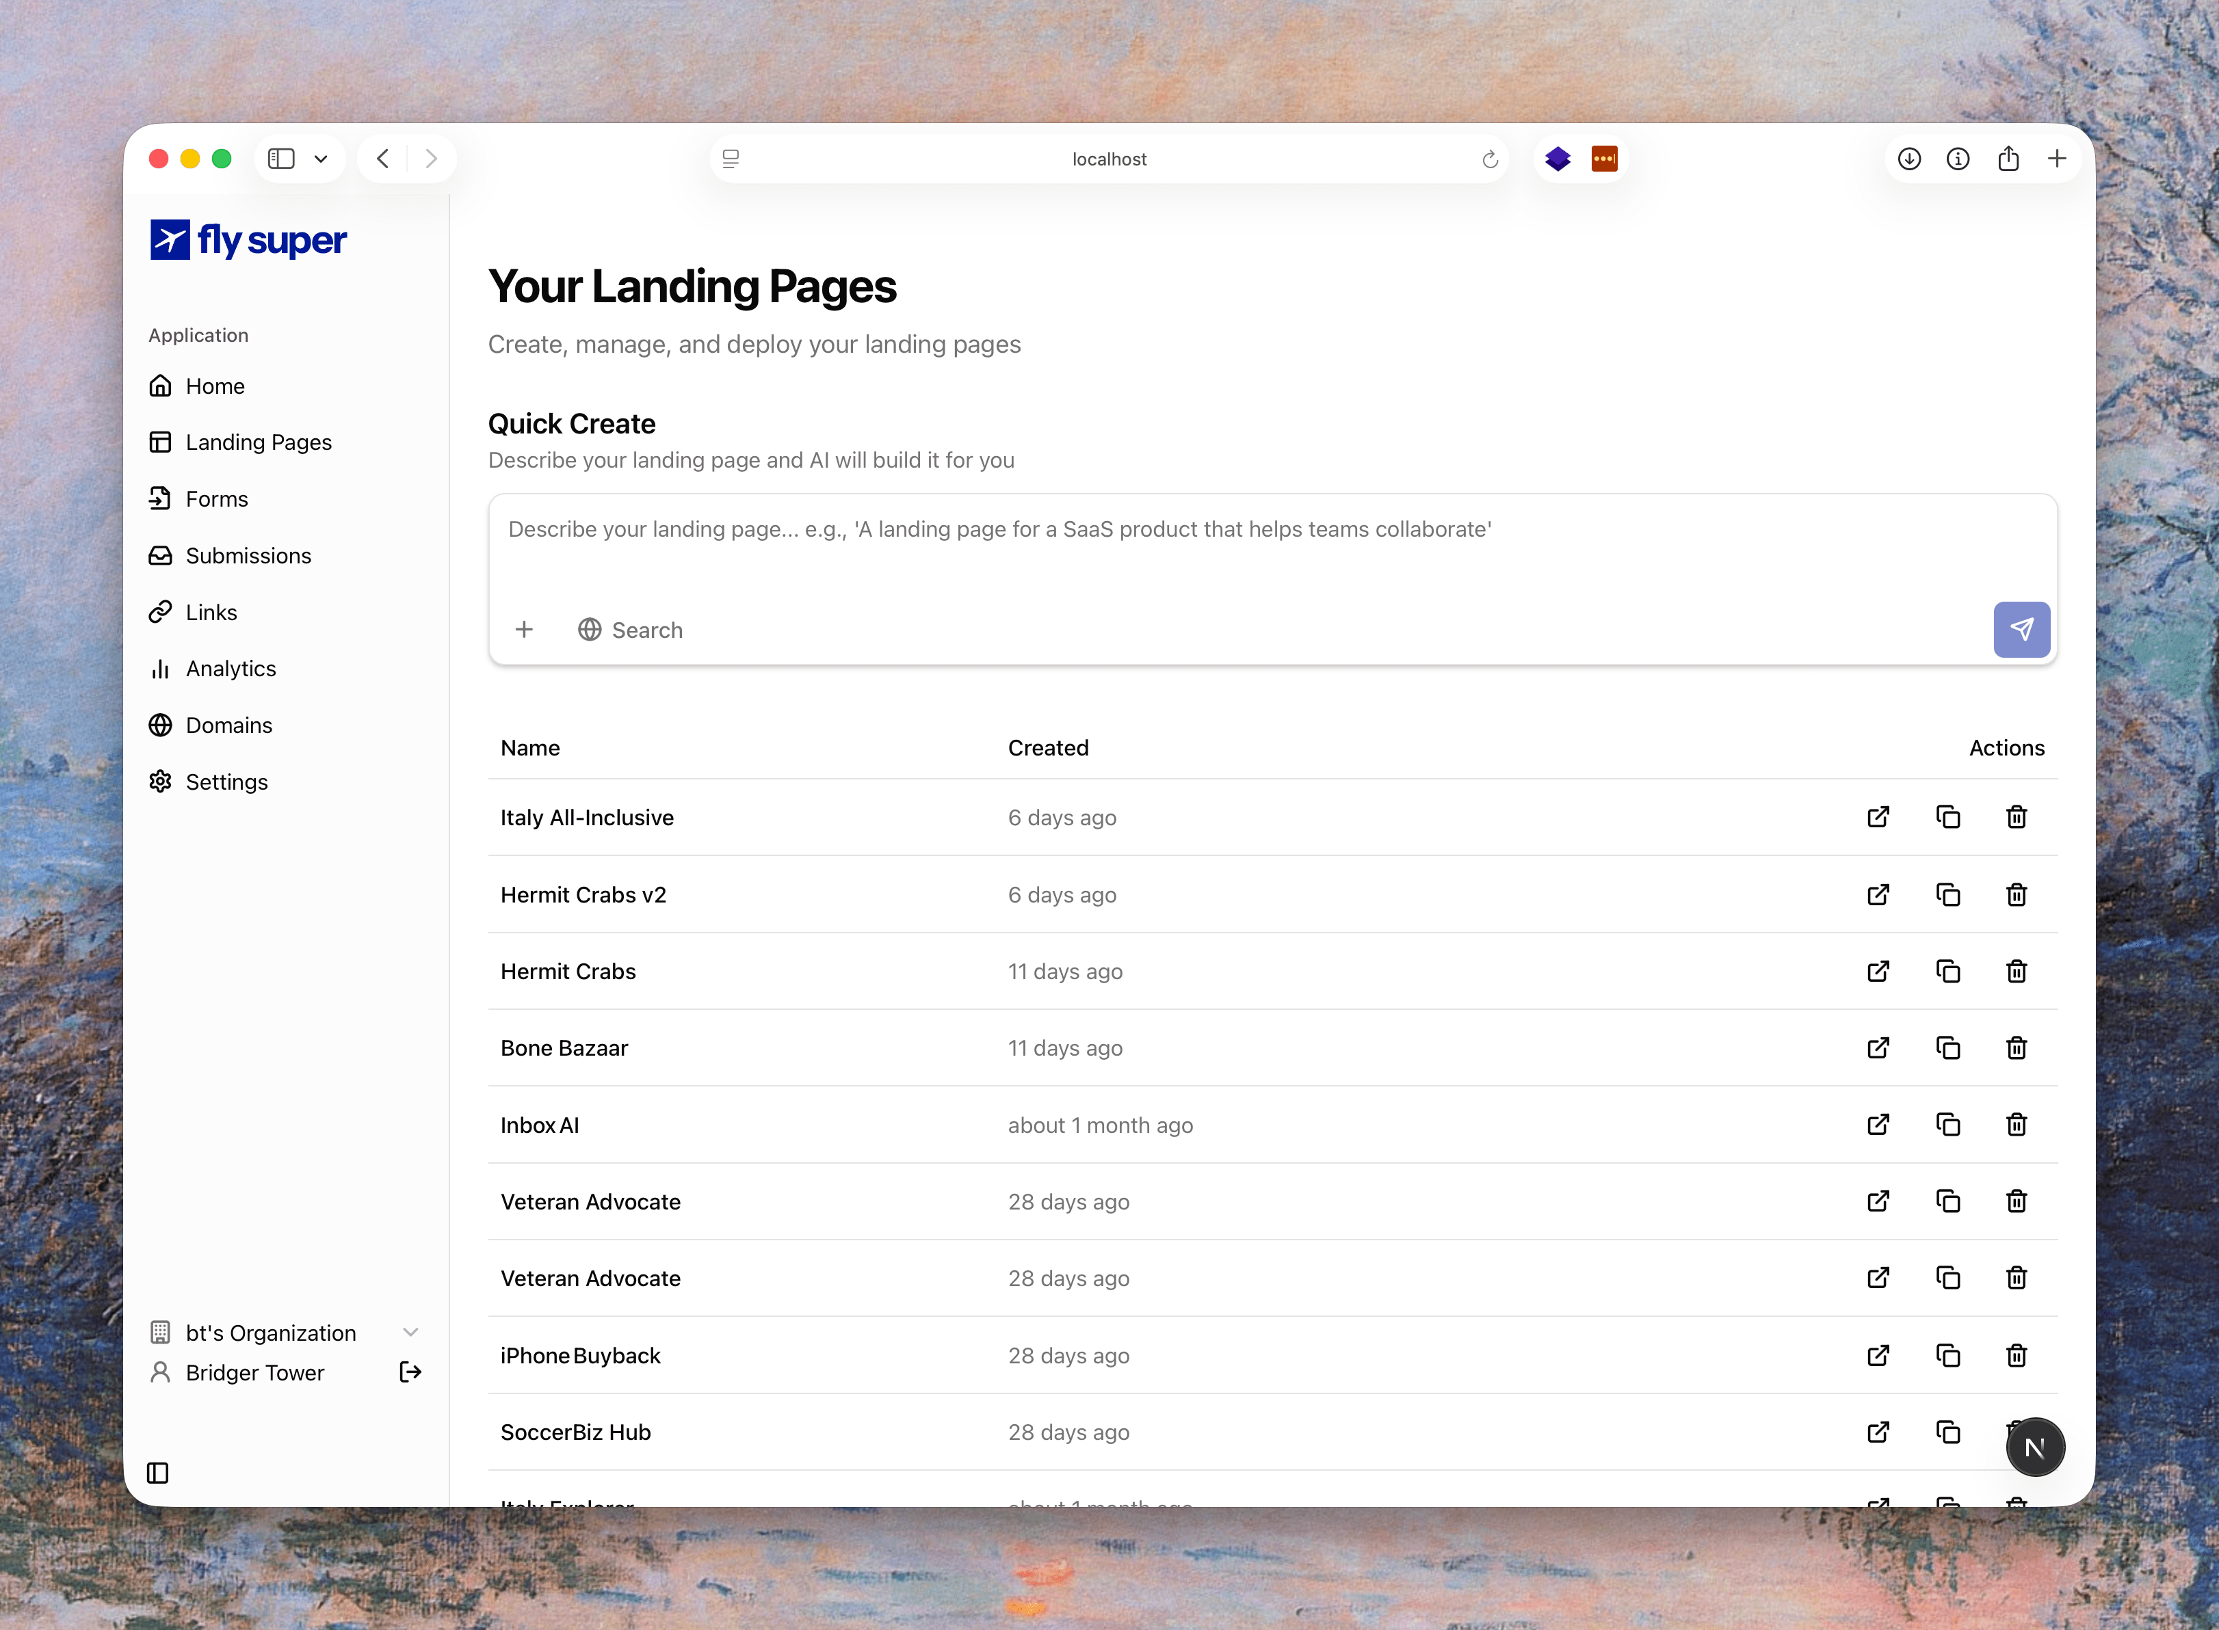
Task: Submit the Quick Create prompt with the send arrow
Action: pos(2021,630)
